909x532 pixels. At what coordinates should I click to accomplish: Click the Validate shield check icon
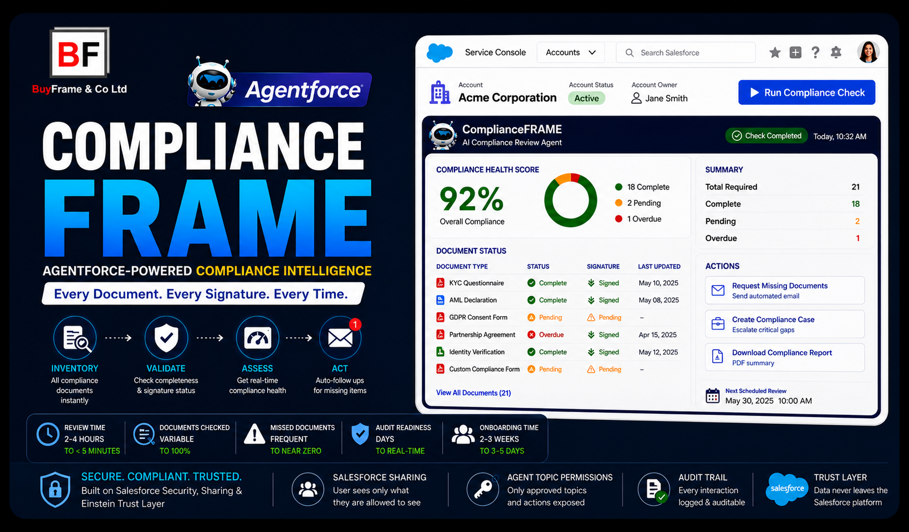coord(166,338)
